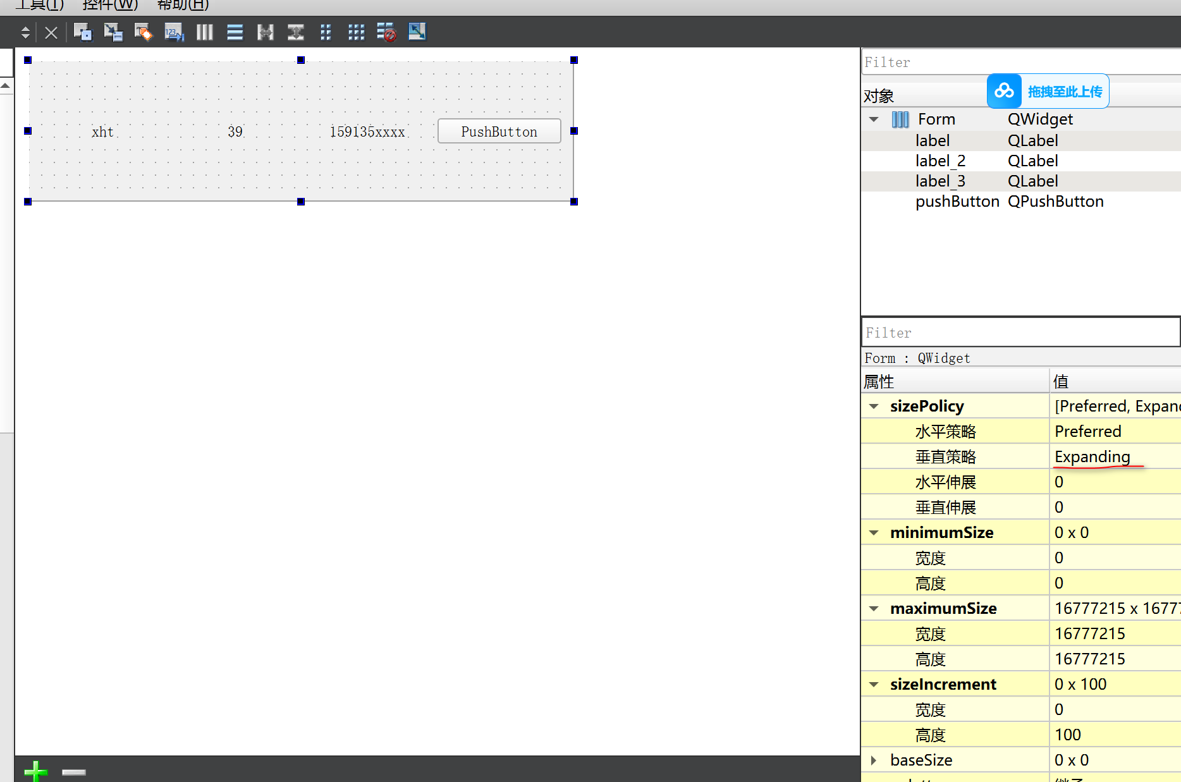Select the 159135xxxx label on the form

click(x=367, y=131)
